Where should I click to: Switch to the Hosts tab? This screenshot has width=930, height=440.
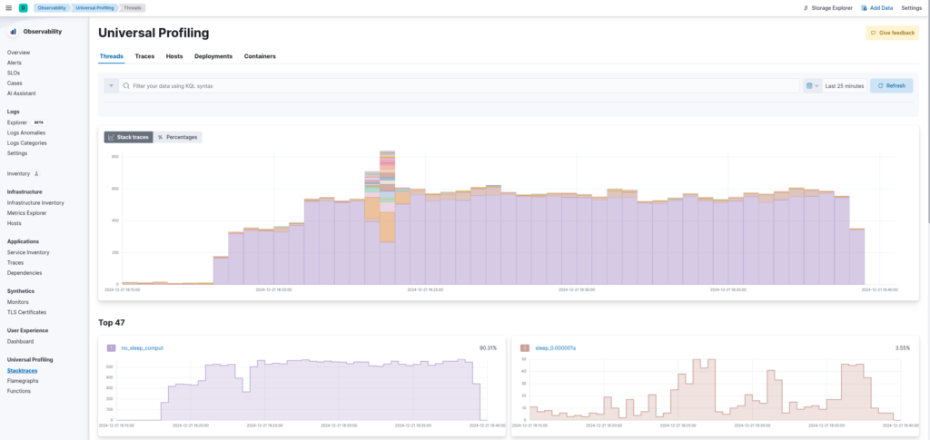[x=174, y=56]
